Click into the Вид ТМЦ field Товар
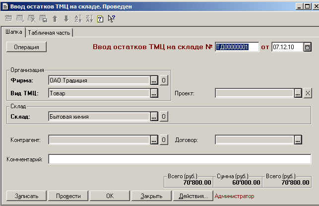 point(99,93)
